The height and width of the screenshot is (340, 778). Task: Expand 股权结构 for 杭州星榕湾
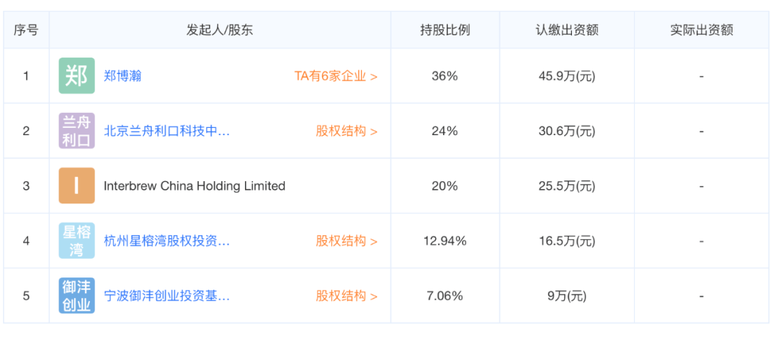tap(346, 241)
